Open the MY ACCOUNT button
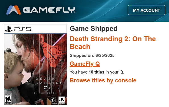Screen dimensions: 169x107 coord(147,10)
